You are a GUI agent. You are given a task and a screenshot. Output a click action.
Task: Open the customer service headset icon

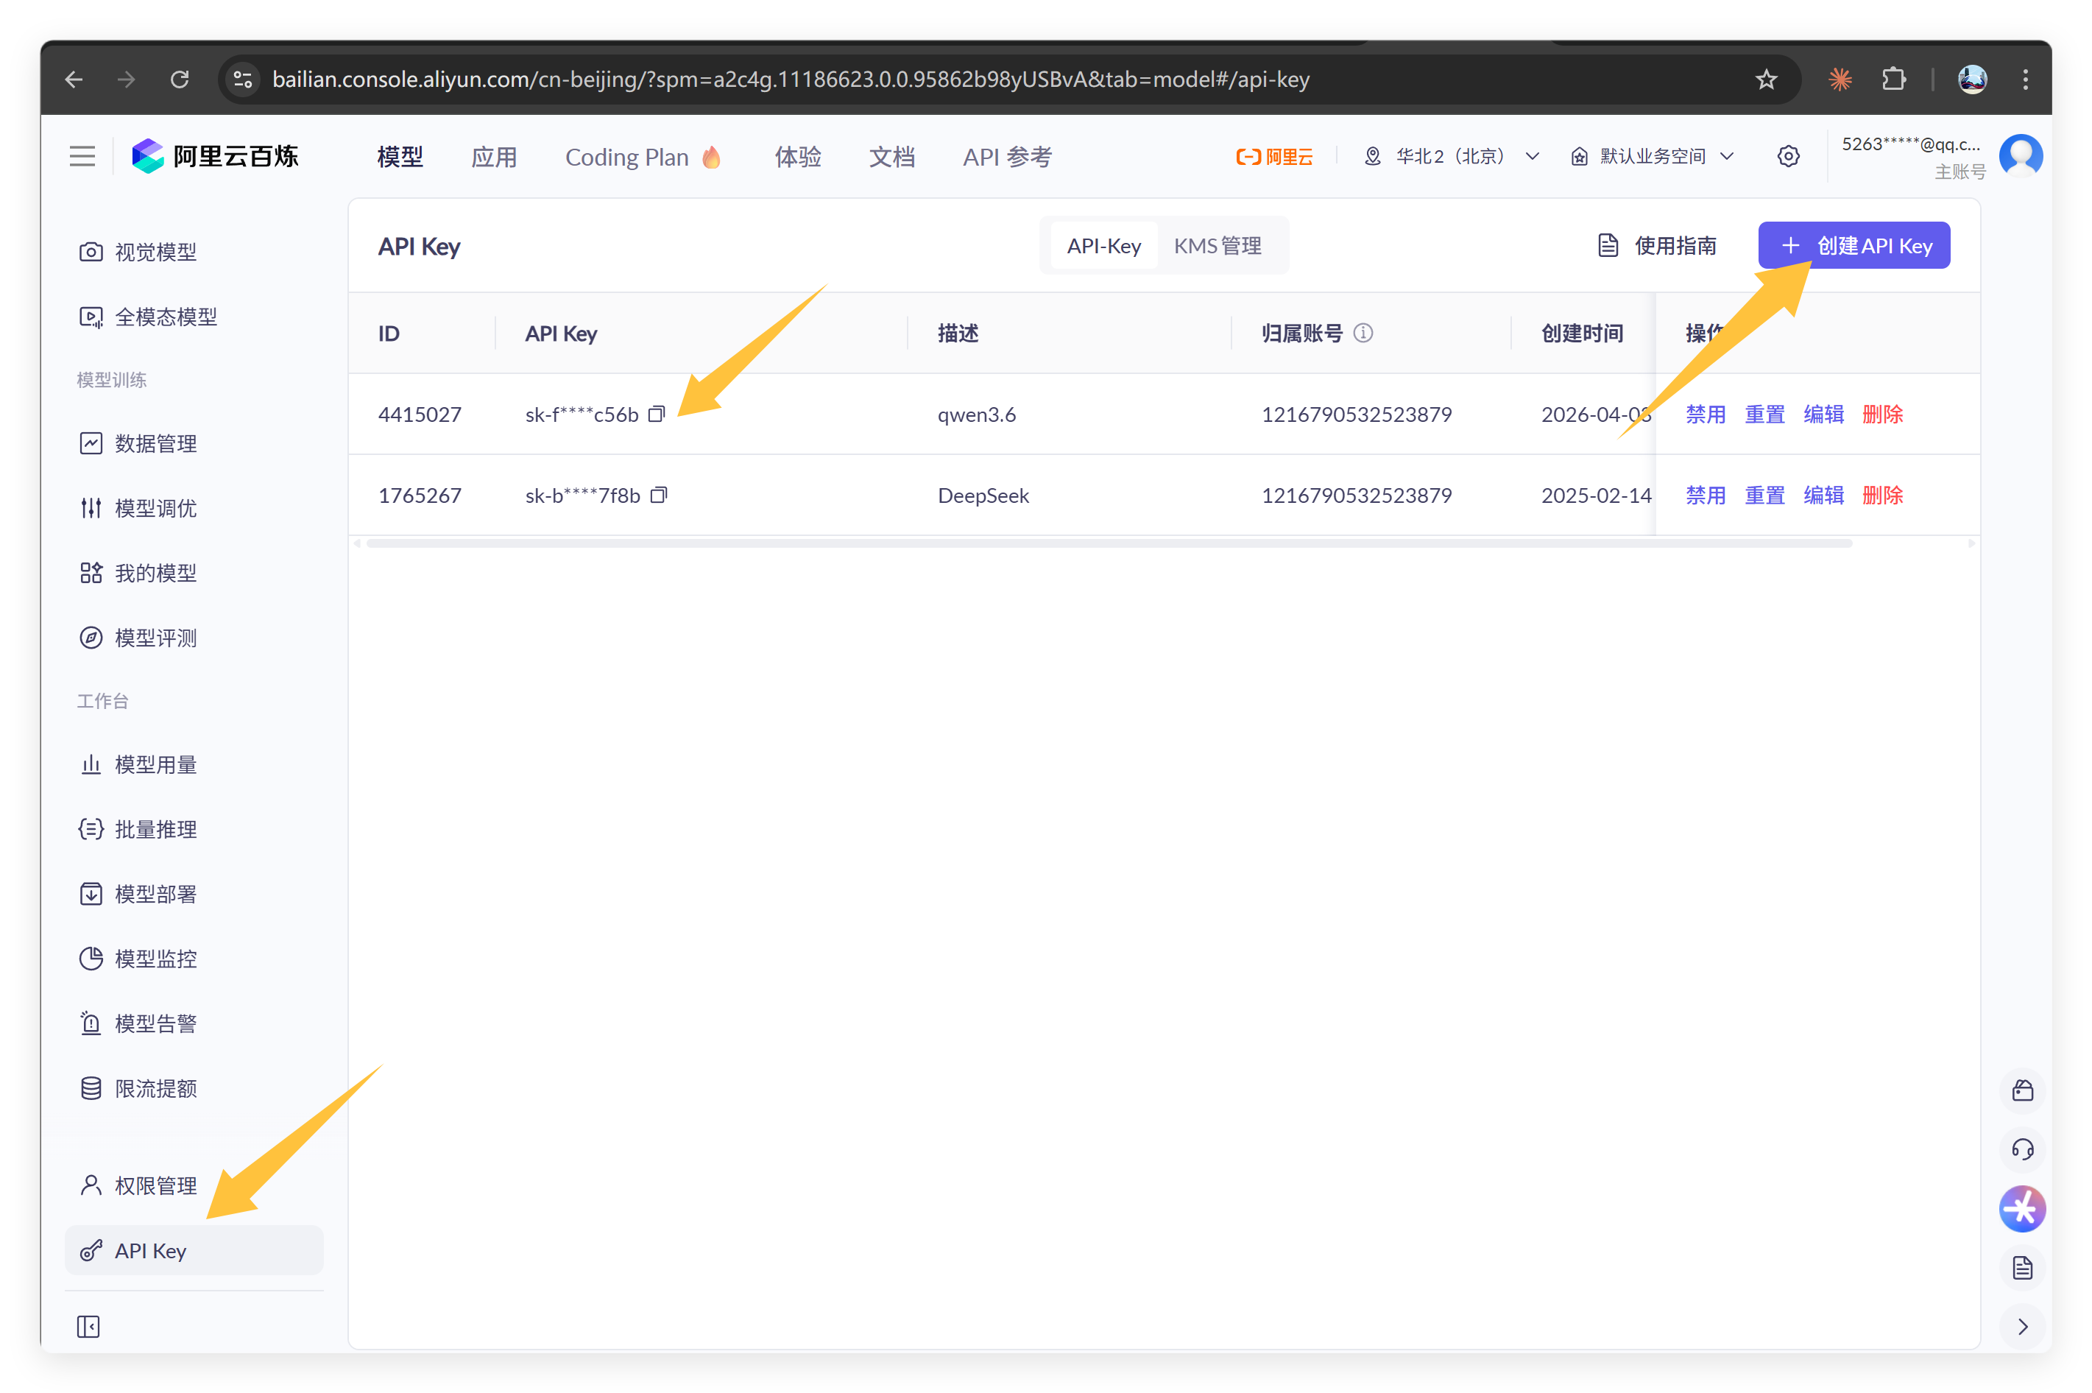click(x=2022, y=1149)
